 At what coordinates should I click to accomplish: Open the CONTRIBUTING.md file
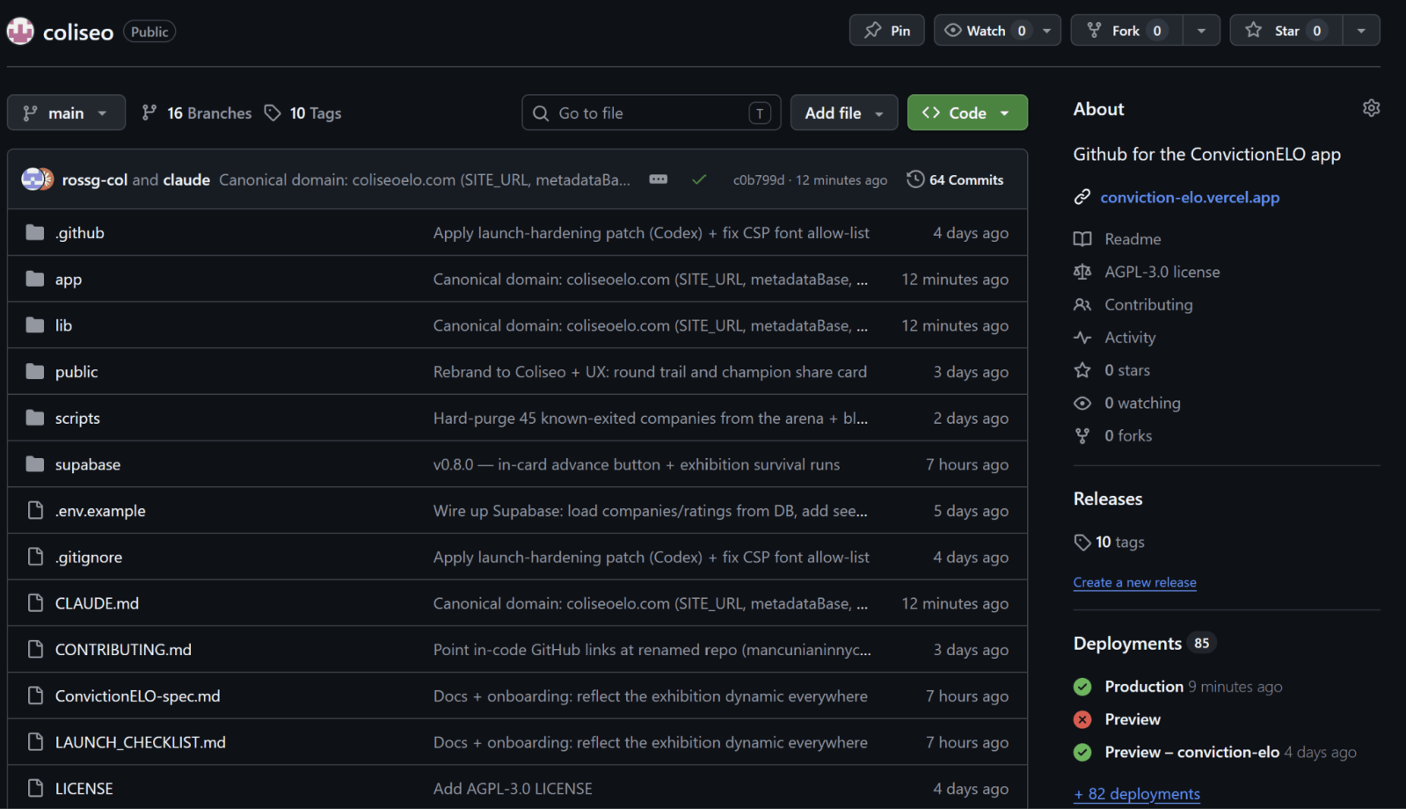point(123,649)
